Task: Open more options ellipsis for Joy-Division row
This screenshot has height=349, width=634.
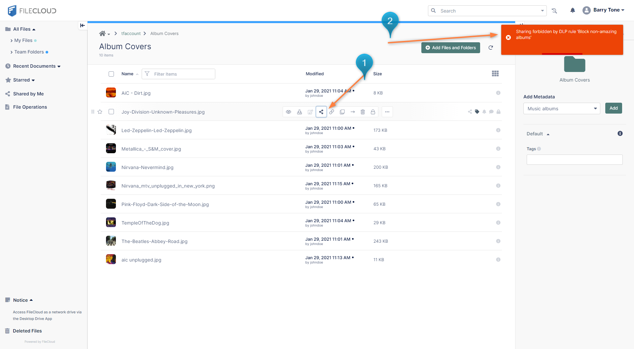Action: pos(387,112)
